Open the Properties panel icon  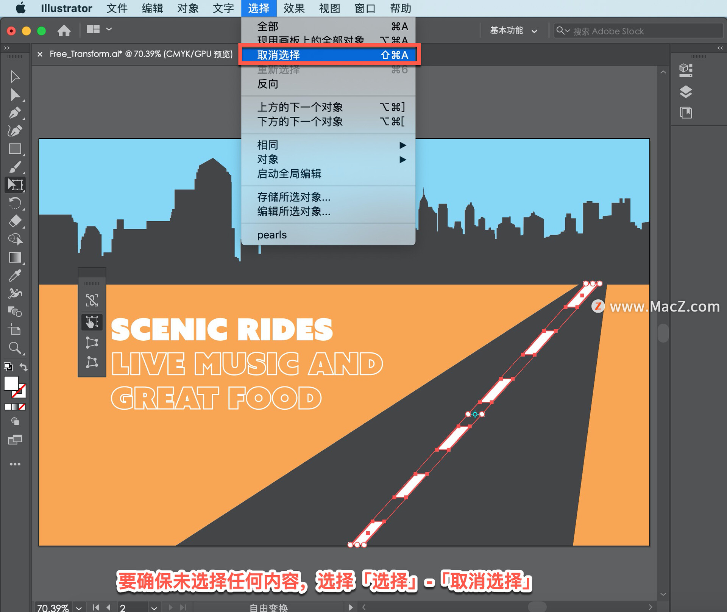click(686, 70)
